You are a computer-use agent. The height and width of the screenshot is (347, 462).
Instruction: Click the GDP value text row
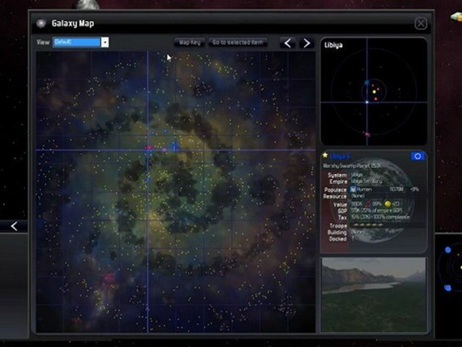pos(376,211)
